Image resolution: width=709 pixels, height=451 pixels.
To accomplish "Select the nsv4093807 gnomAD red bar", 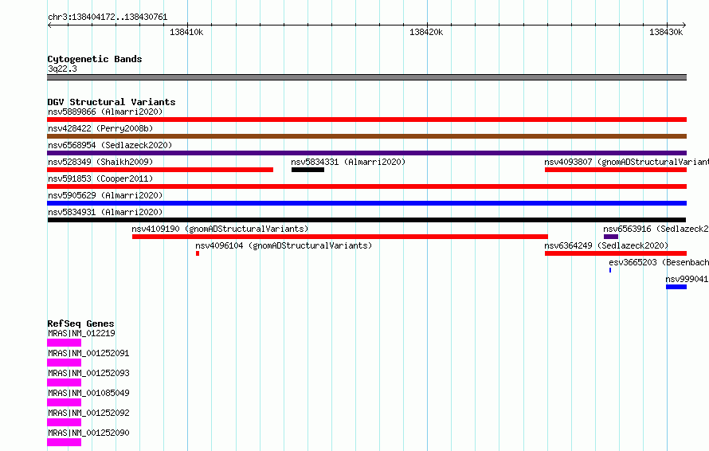I will [x=616, y=170].
